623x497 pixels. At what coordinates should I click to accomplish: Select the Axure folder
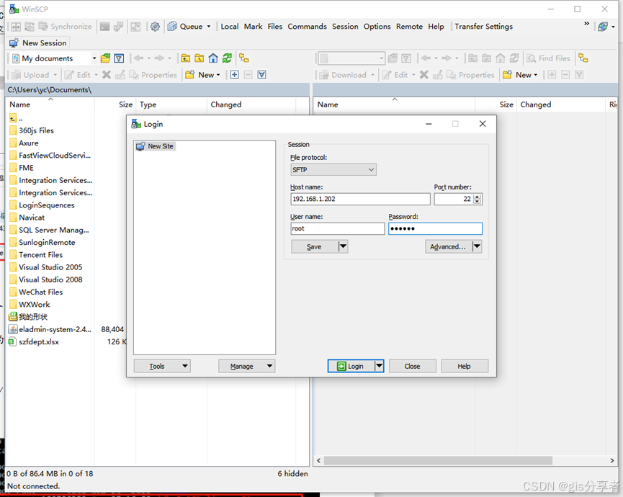click(x=29, y=143)
